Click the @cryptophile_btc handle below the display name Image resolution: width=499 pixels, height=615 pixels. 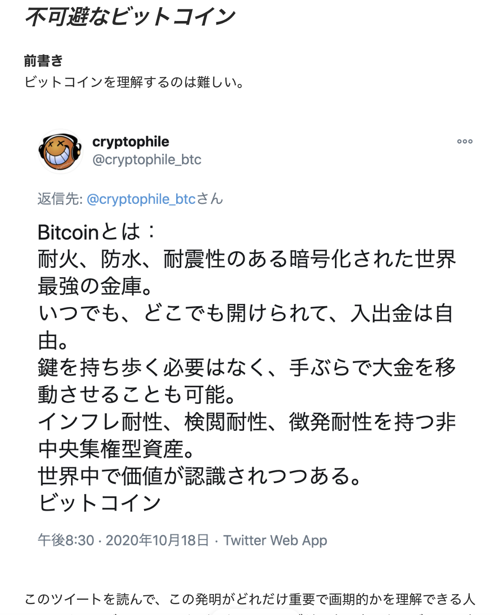pos(147,160)
